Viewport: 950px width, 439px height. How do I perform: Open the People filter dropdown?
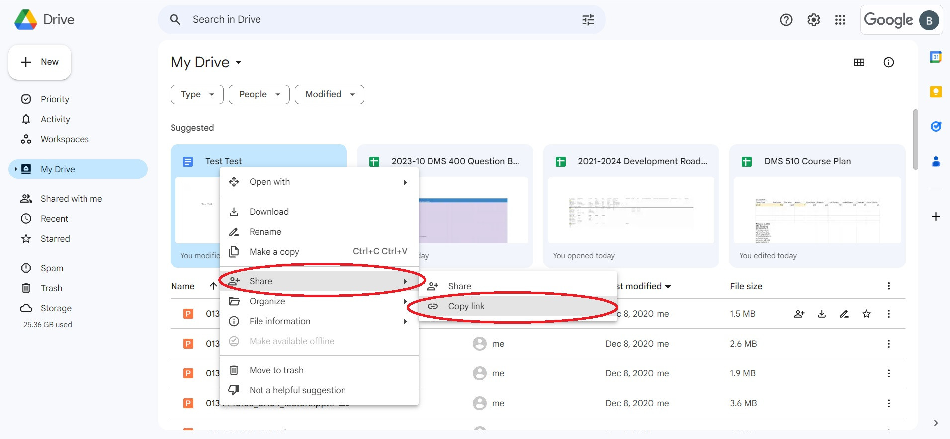259,94
